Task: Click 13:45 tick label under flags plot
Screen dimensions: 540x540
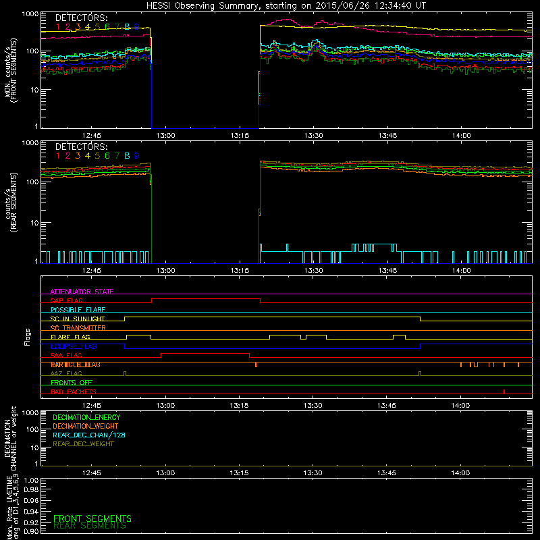Action: coord(387,406)
